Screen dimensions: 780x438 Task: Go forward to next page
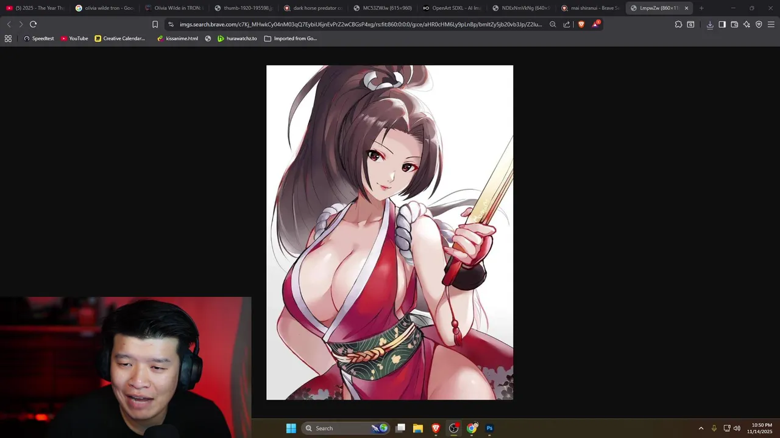click(x=21, y=24)
